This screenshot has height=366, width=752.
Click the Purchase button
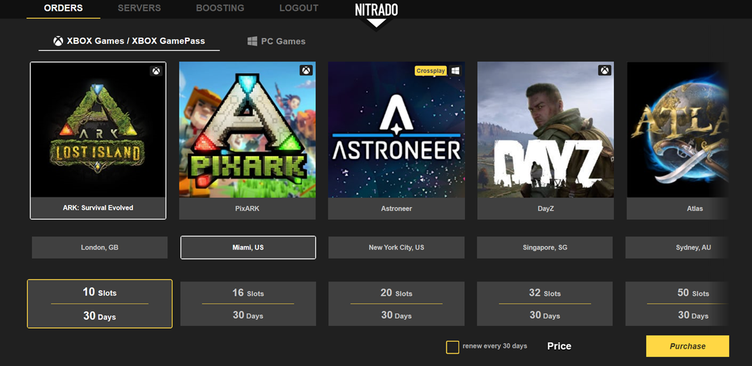(688, 346)
